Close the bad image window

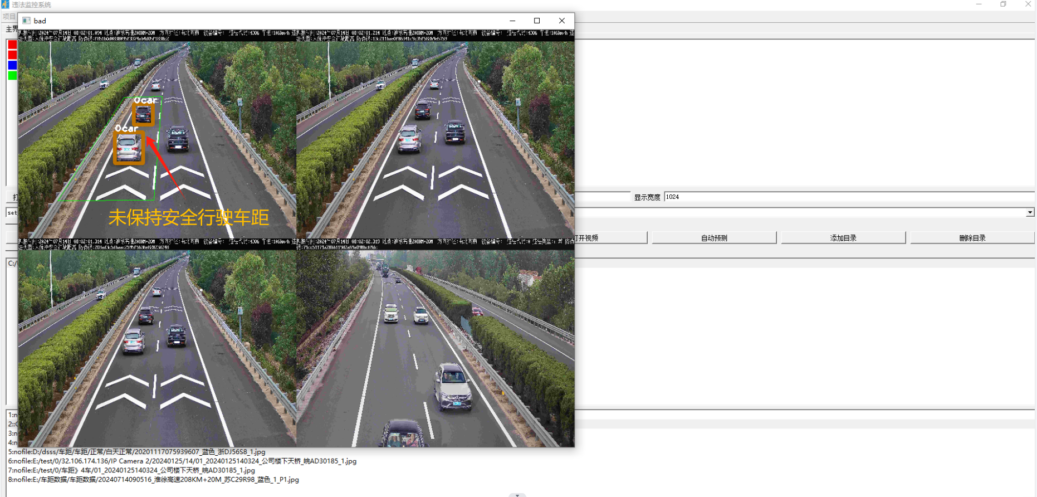pos(561,21)
